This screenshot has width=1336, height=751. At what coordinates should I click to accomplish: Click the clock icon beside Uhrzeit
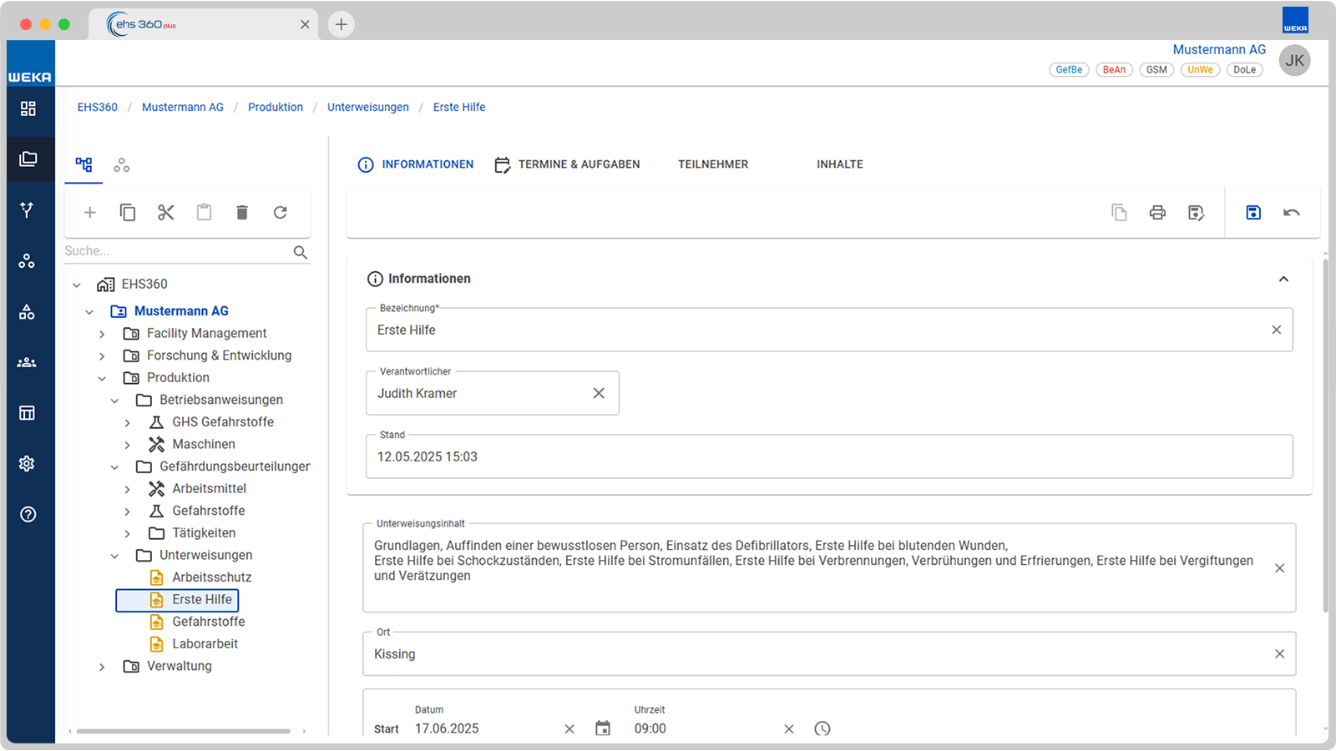[x=822, y=728]
